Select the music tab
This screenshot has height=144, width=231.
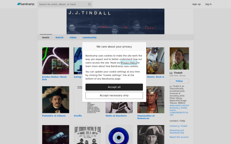[46, 38]
